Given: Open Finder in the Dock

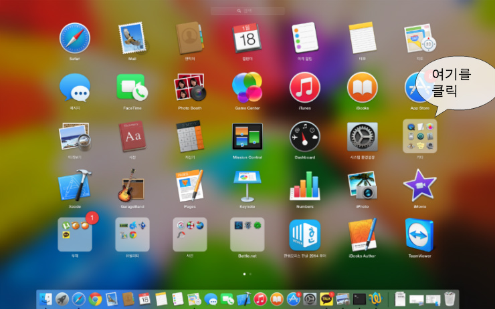Looking at the screenshot, I should (x=46, y=298).
